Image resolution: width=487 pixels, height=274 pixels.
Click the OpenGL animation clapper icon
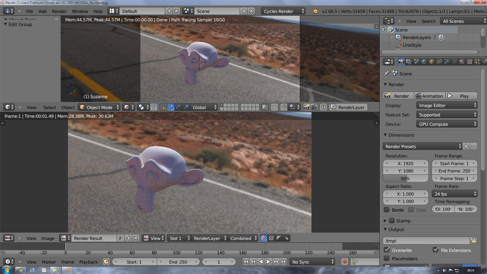314,107
